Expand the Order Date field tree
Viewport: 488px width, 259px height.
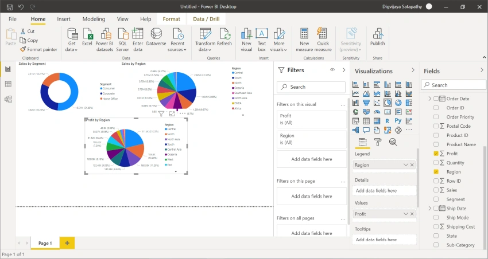tap(430, 99)
